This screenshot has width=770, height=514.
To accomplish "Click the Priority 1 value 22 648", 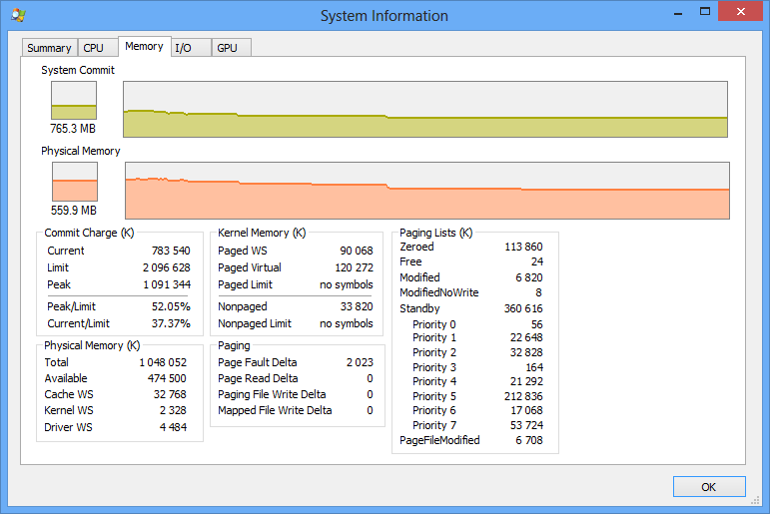I will [526, 337].
